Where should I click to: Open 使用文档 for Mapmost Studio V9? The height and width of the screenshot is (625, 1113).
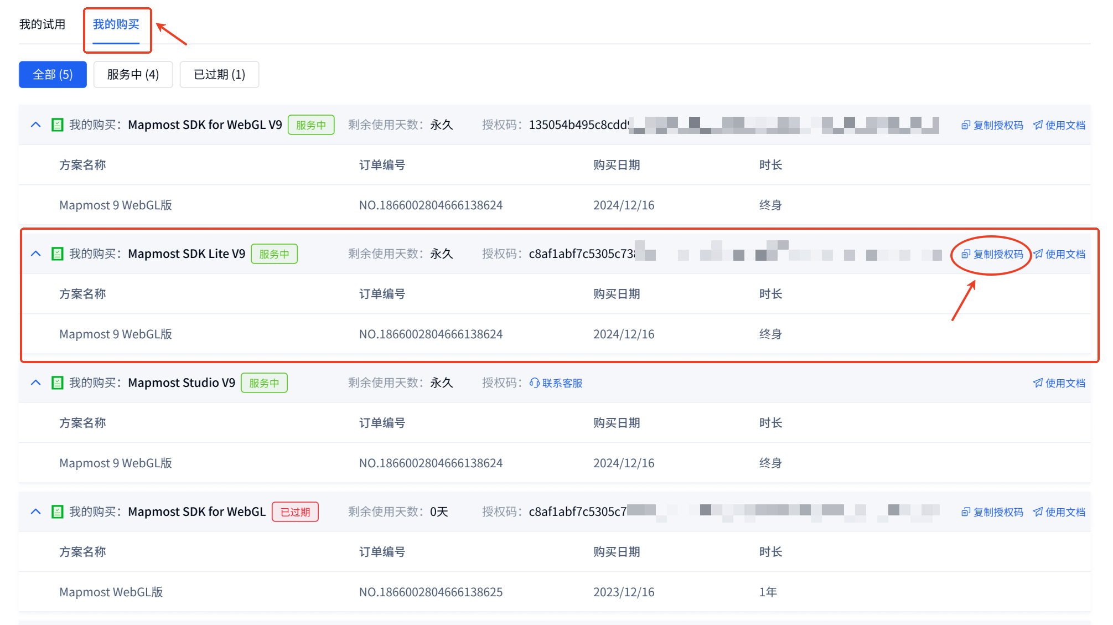[x=1059, y=383]
